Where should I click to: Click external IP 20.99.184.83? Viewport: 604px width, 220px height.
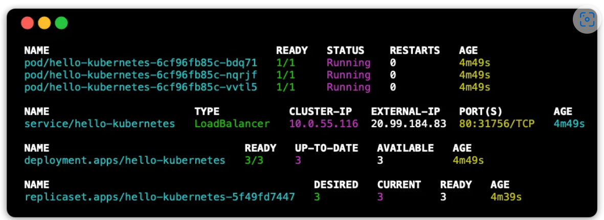pos(409,124)
